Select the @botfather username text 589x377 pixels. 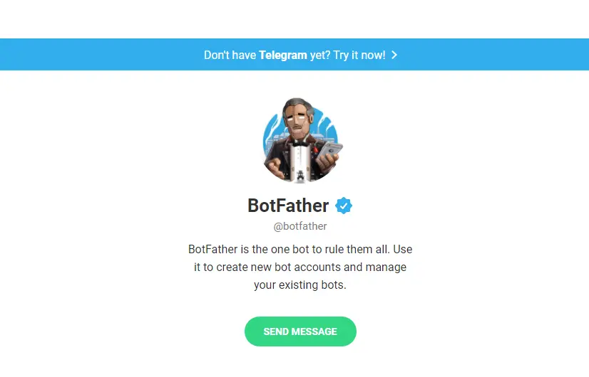click(x=300, y=227)
